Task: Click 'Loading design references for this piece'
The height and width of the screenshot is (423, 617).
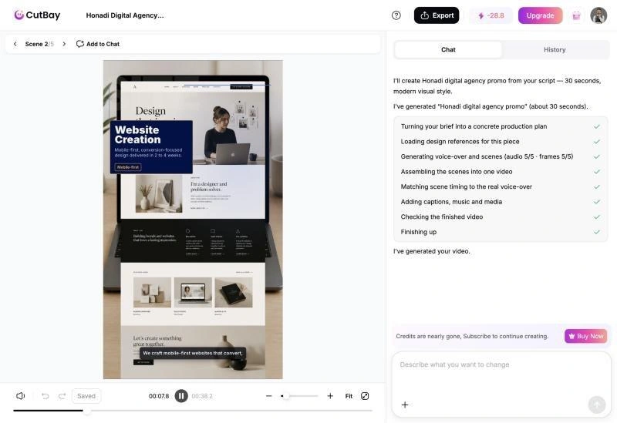Action: pos(460,142)
